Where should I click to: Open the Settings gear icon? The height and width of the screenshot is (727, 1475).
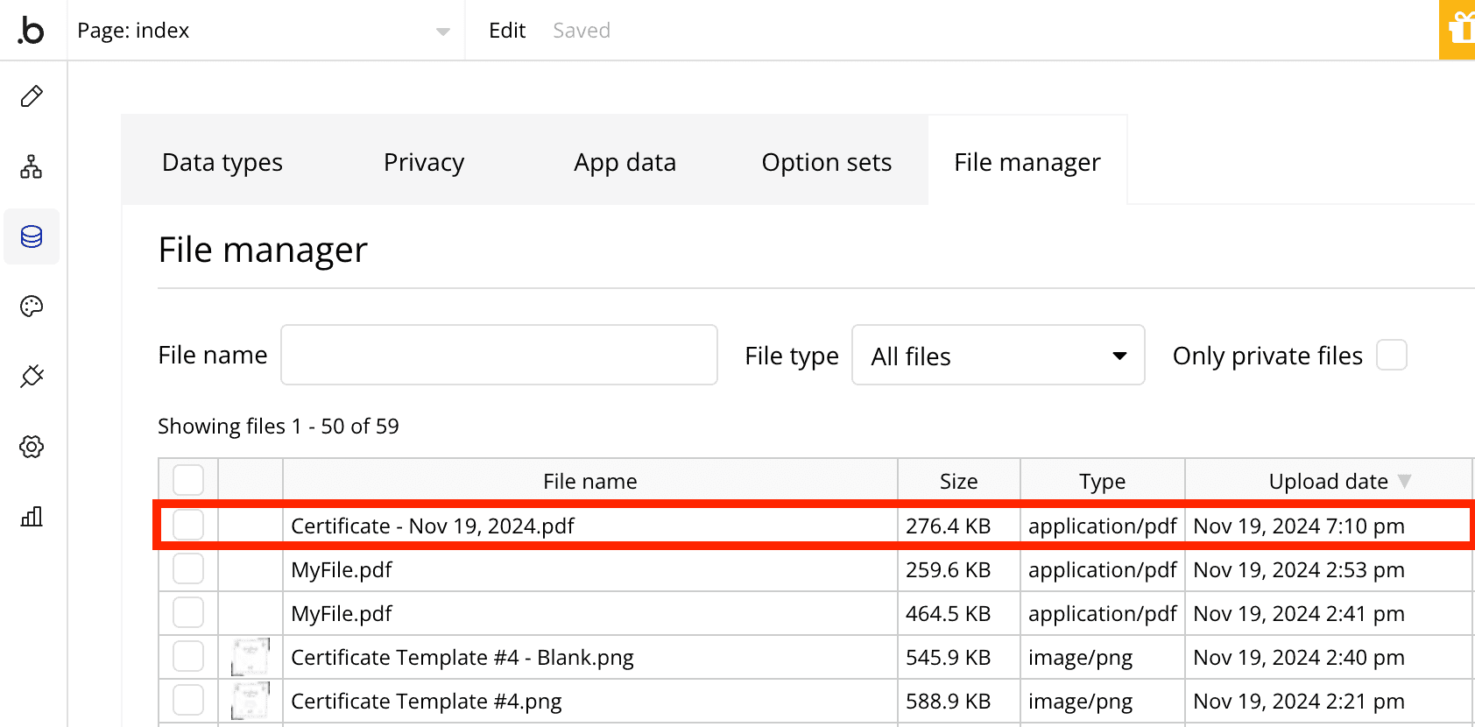coord(32,447)
